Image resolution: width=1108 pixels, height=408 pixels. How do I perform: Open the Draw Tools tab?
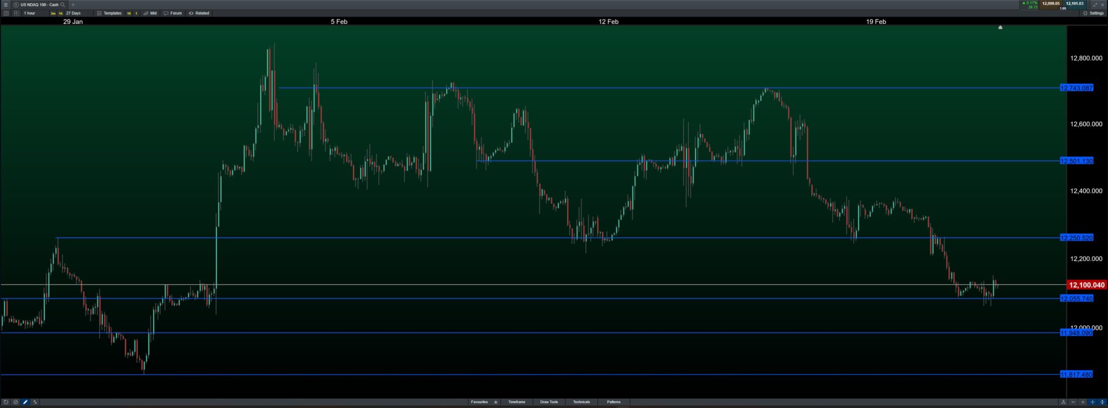pyautogui.click(x=549, y=402)
